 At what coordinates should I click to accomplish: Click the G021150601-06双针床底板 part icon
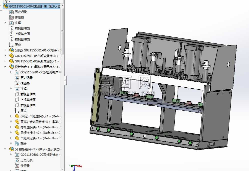point(11,61)
